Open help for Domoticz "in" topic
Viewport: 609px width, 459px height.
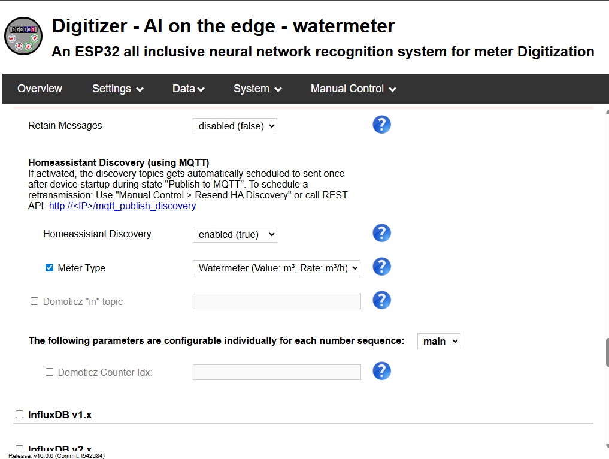pos(381,300)
